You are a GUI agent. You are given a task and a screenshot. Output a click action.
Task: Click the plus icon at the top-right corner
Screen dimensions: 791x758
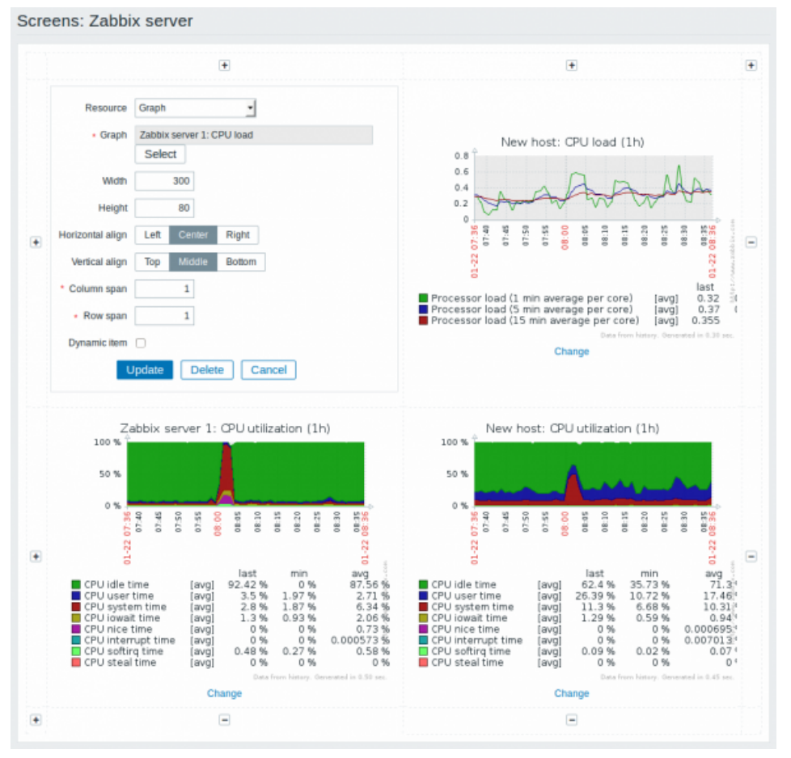tap(751, 65)
